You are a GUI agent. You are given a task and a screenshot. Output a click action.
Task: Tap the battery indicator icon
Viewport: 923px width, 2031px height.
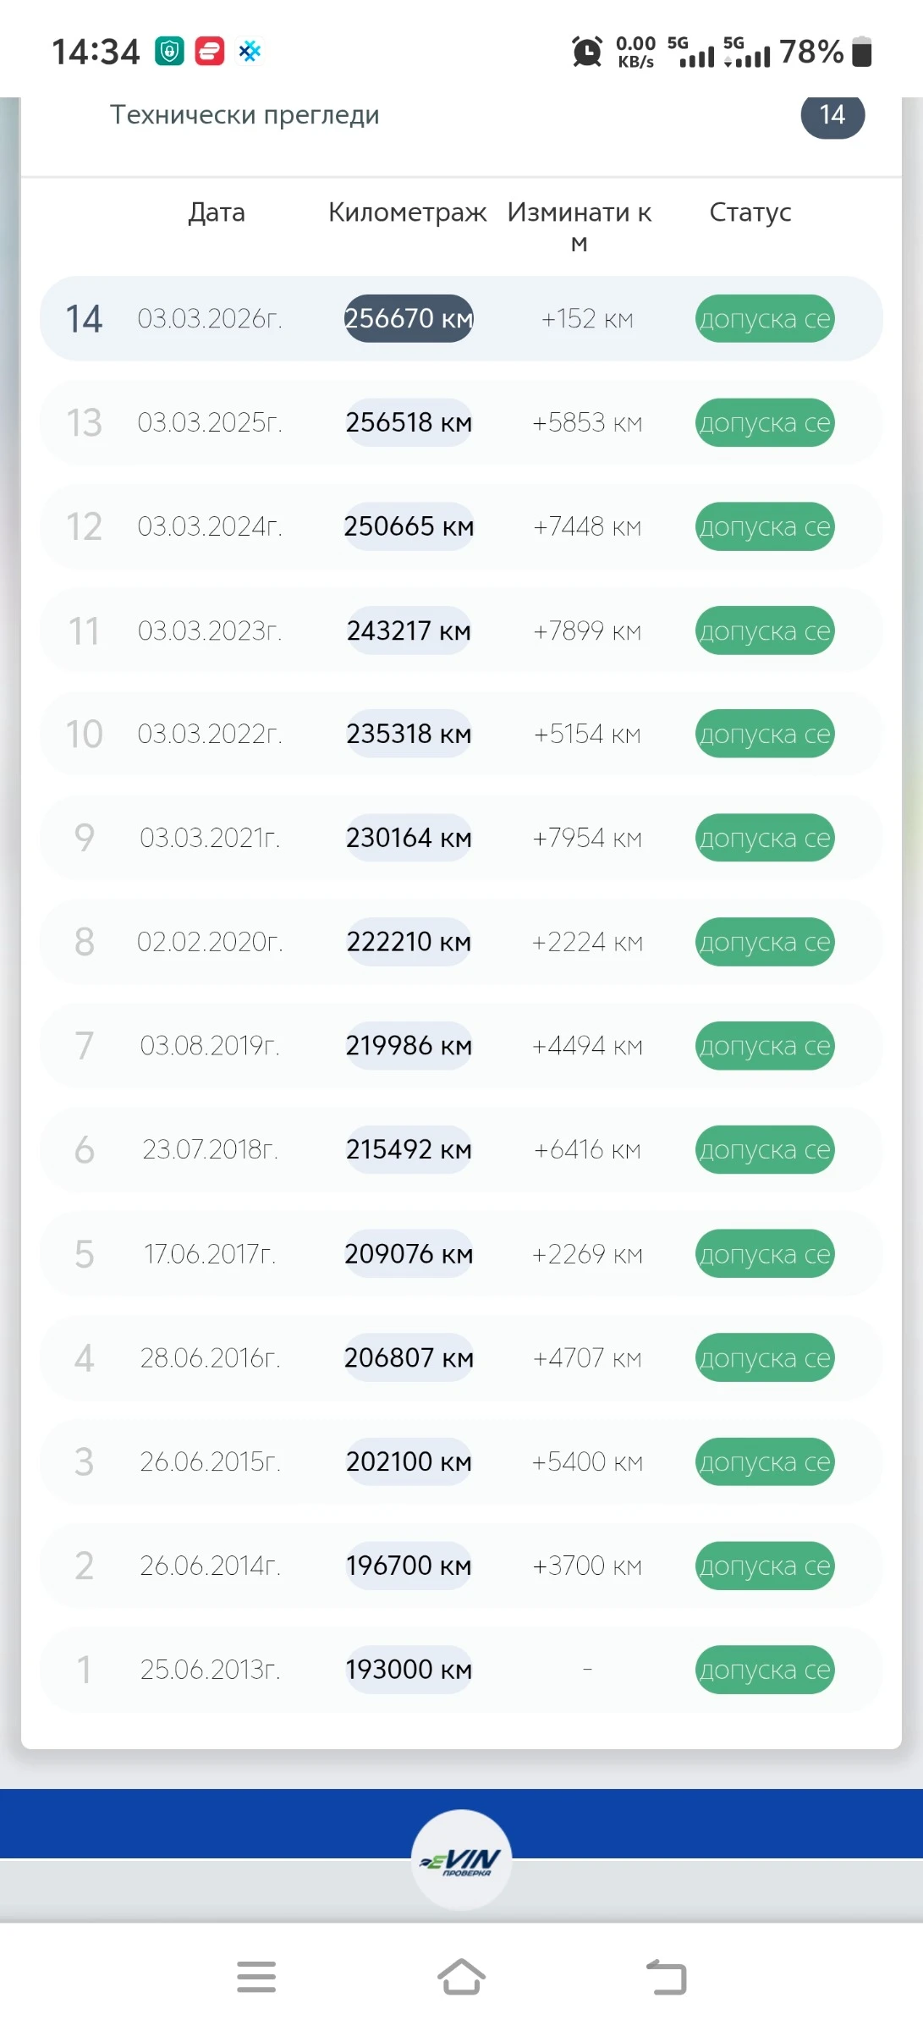point(861,52)
